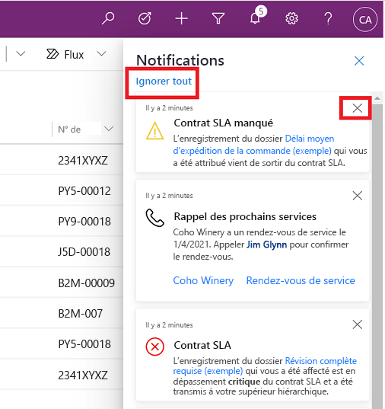Open the task flow target icon
The width and height of the screenshot is (385, 409).
pyautogui.click(x=145, y=18)
